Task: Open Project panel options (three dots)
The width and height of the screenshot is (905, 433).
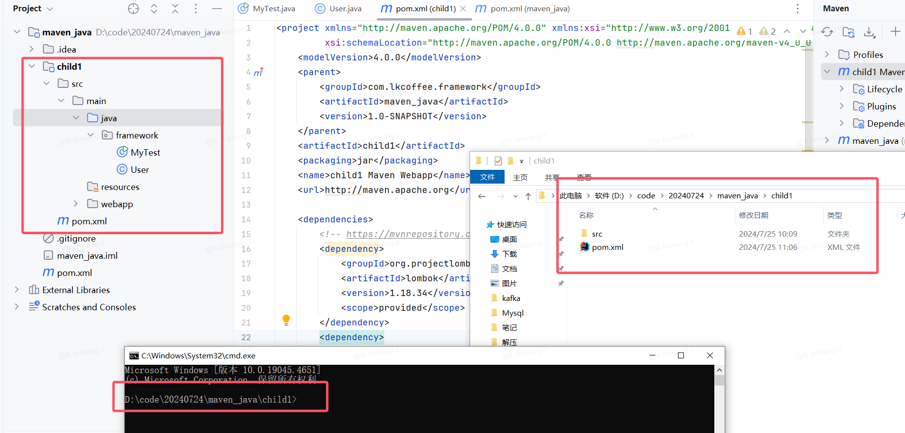Action: click(x=196, y=9)
